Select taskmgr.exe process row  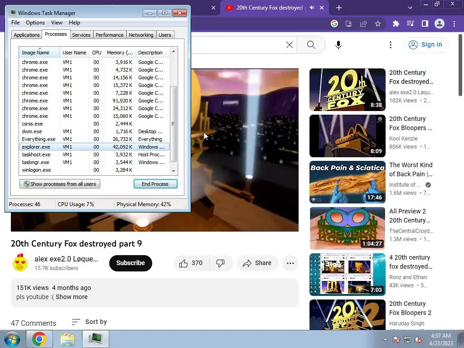pyautogui.click(x=94, y=162)
